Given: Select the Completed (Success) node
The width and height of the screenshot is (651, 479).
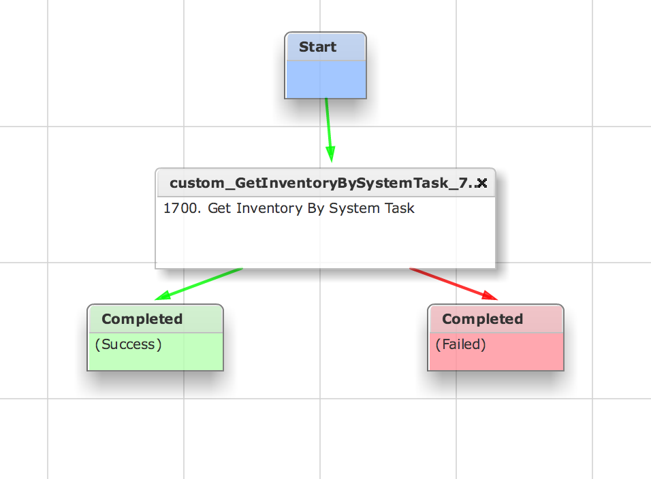Looking at the screenshot, I should [x=155, y=337].
